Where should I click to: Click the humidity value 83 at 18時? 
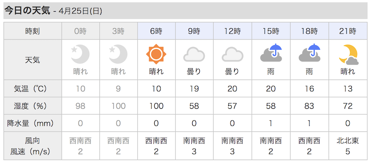309,106
